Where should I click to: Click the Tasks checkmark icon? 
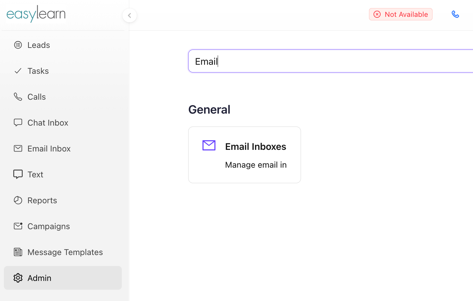[x=18, y=71]
